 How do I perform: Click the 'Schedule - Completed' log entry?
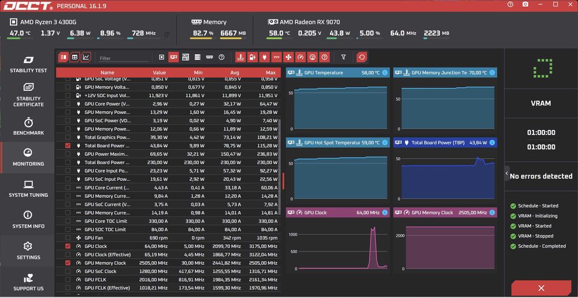(542, 246)
